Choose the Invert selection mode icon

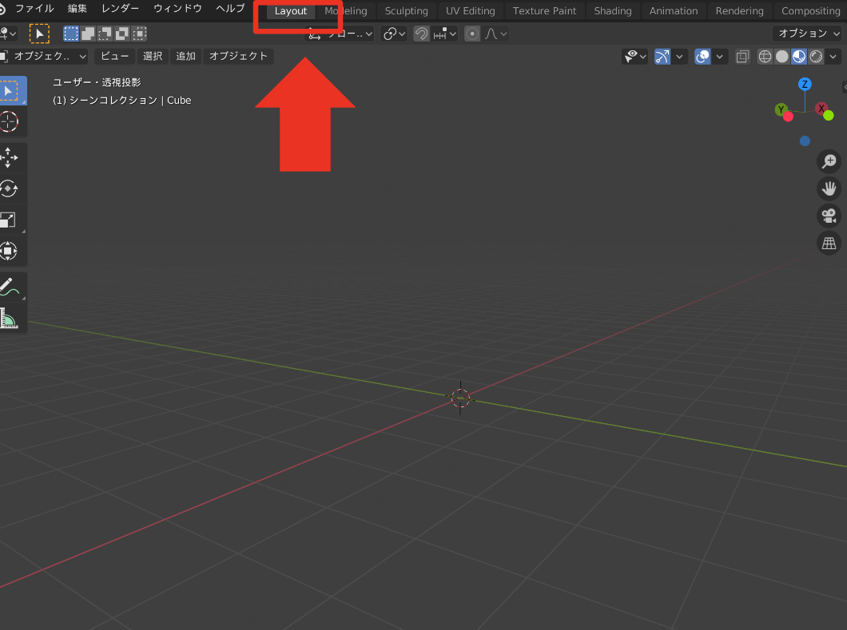[x=122, y=34]
